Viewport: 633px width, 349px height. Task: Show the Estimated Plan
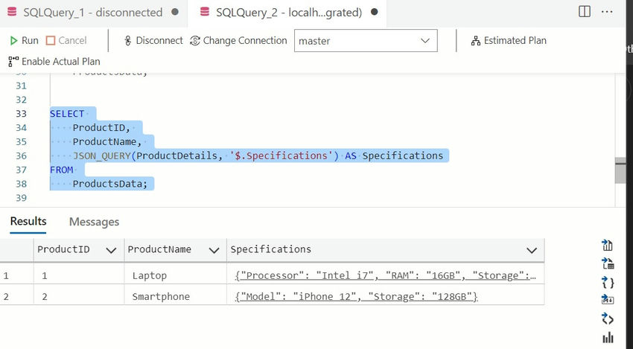509,40
